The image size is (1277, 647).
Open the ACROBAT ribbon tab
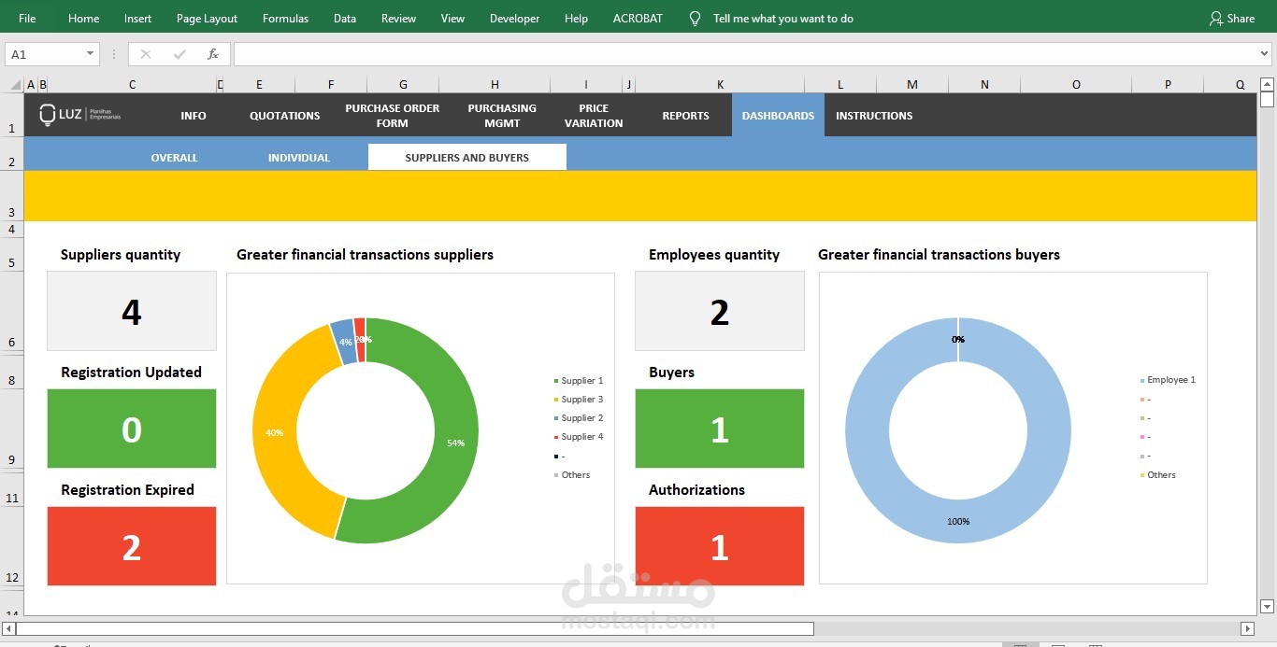[x=638, y=18]
